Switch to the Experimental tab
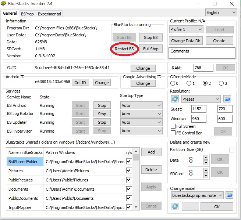241x220 pixels. click(49, 14)
